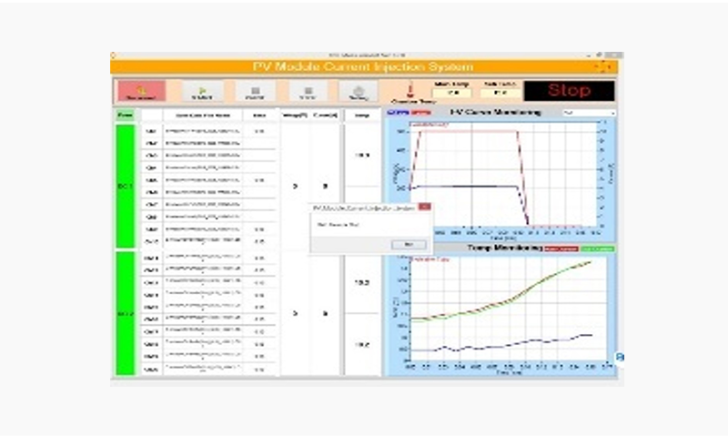Select the first green DC 1 group cell
728x436 pixels.
(x=125, y=186)
